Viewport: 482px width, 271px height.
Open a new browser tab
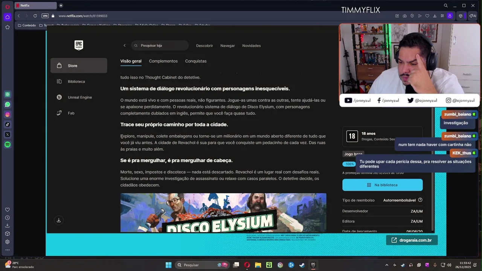pyautogui.click(x=61, y=5)
